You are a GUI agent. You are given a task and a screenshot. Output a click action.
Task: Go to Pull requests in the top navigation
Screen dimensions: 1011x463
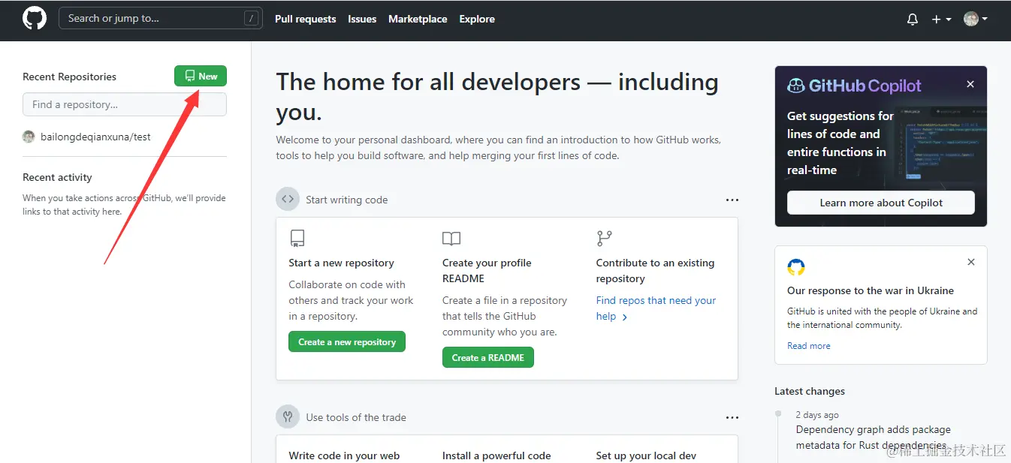305,20
